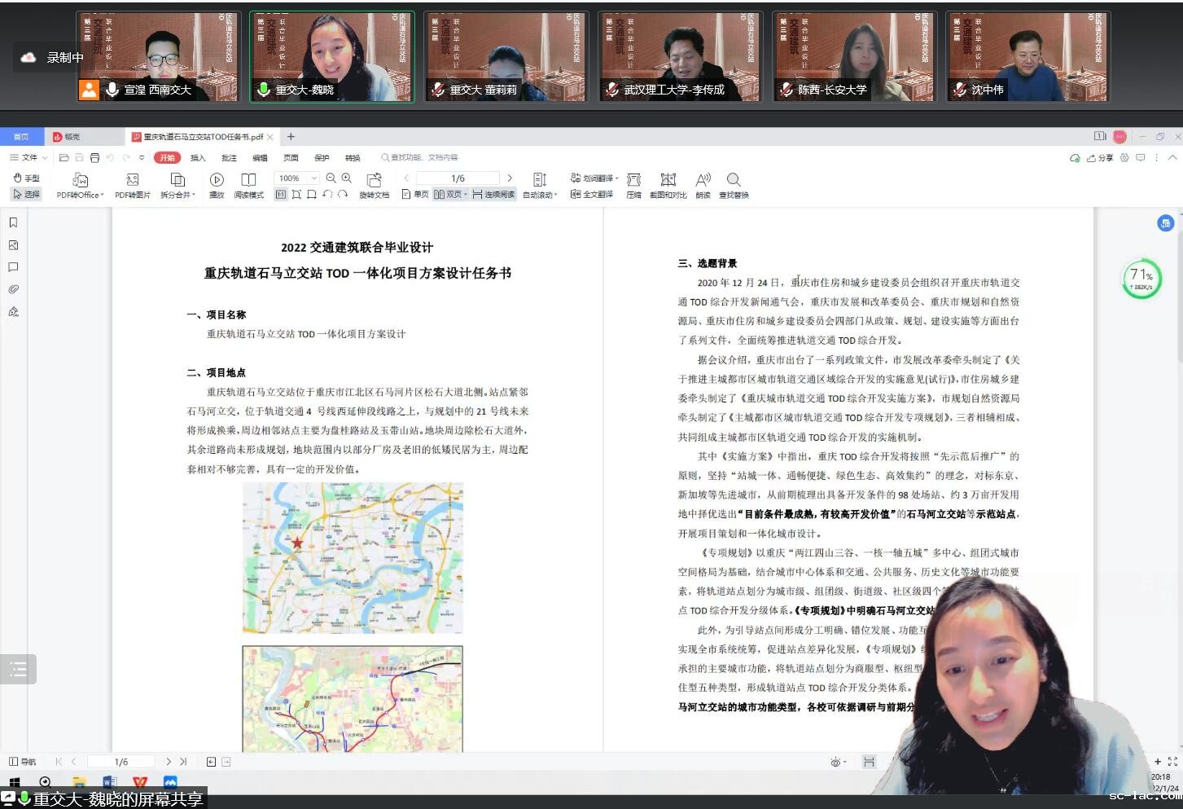Click the PDF转Office convert icon

pyautogui.click(x=80, y=181)
